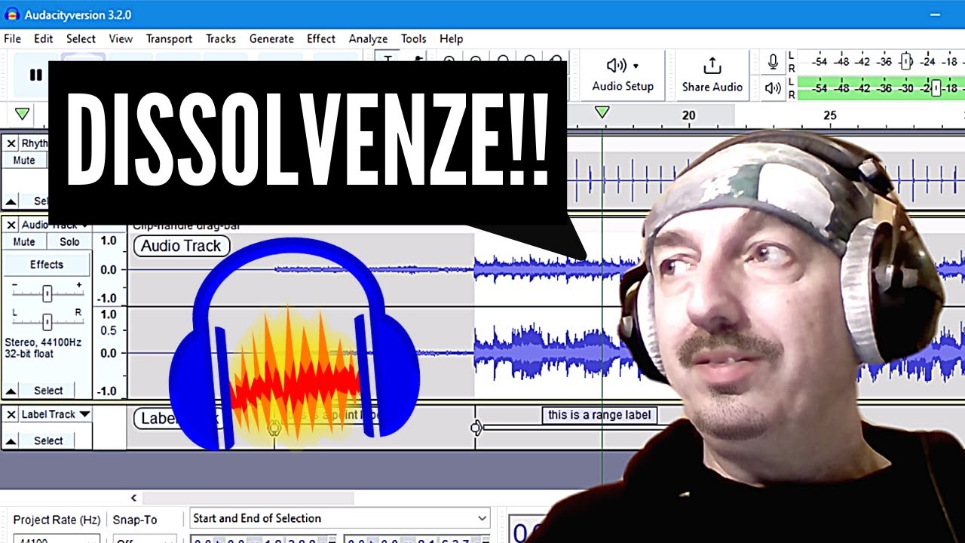965x543 pixels.
Task: Click the recording level slider handle
Action: click(907, 62)
